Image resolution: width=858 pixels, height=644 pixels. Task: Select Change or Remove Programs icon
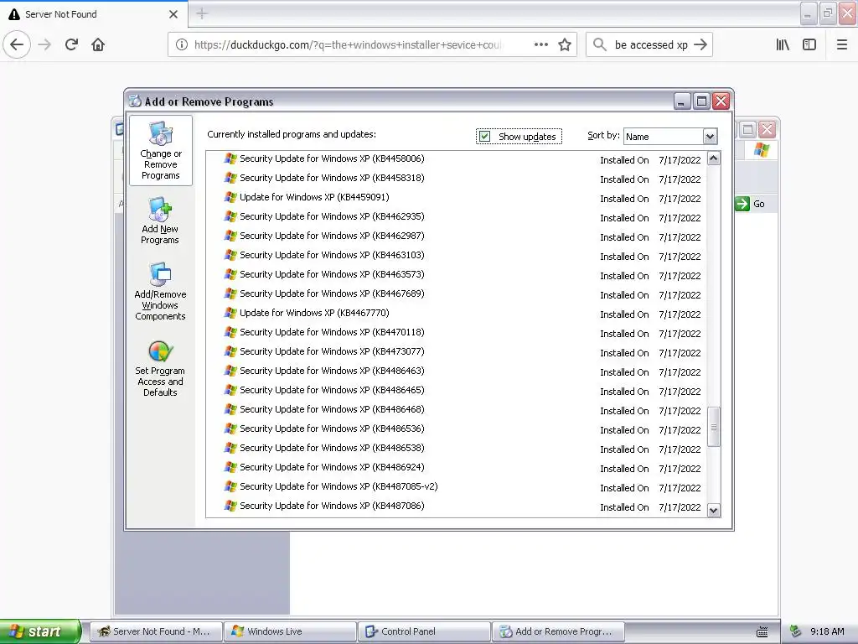(161, 151)
